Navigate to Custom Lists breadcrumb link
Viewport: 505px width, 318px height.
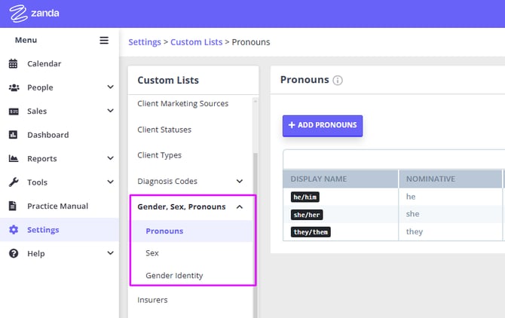pos(196,42)
